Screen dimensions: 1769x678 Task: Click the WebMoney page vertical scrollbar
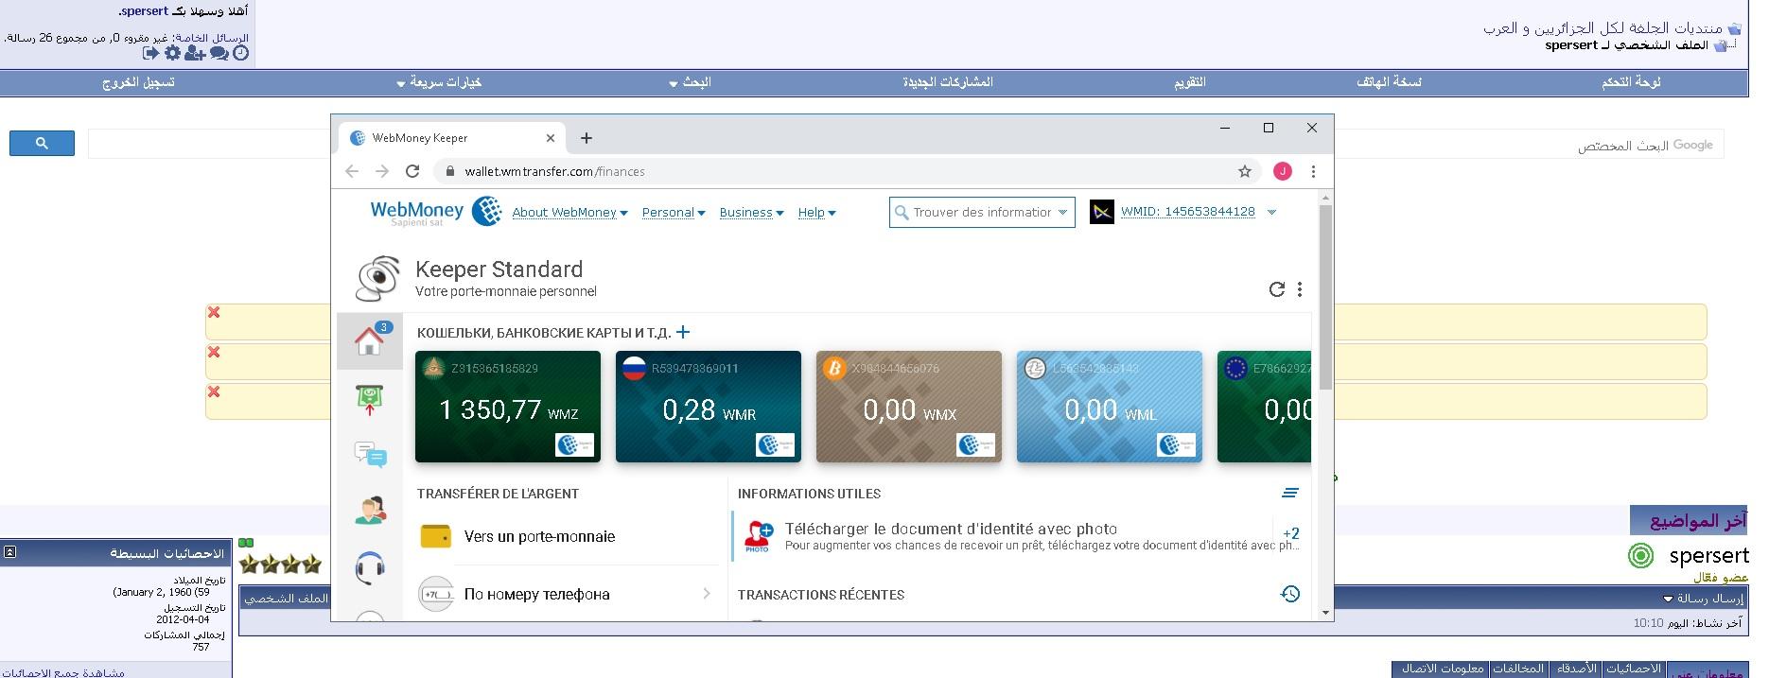point(1325,296)
